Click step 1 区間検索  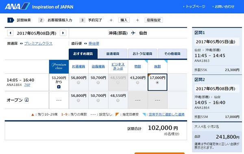coord(19,20)
